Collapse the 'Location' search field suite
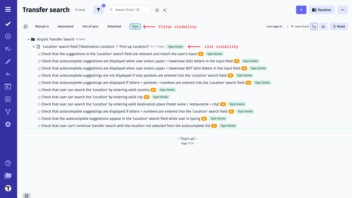The width and height of the screenshot is (352, 198). click(x=34, y=47)
